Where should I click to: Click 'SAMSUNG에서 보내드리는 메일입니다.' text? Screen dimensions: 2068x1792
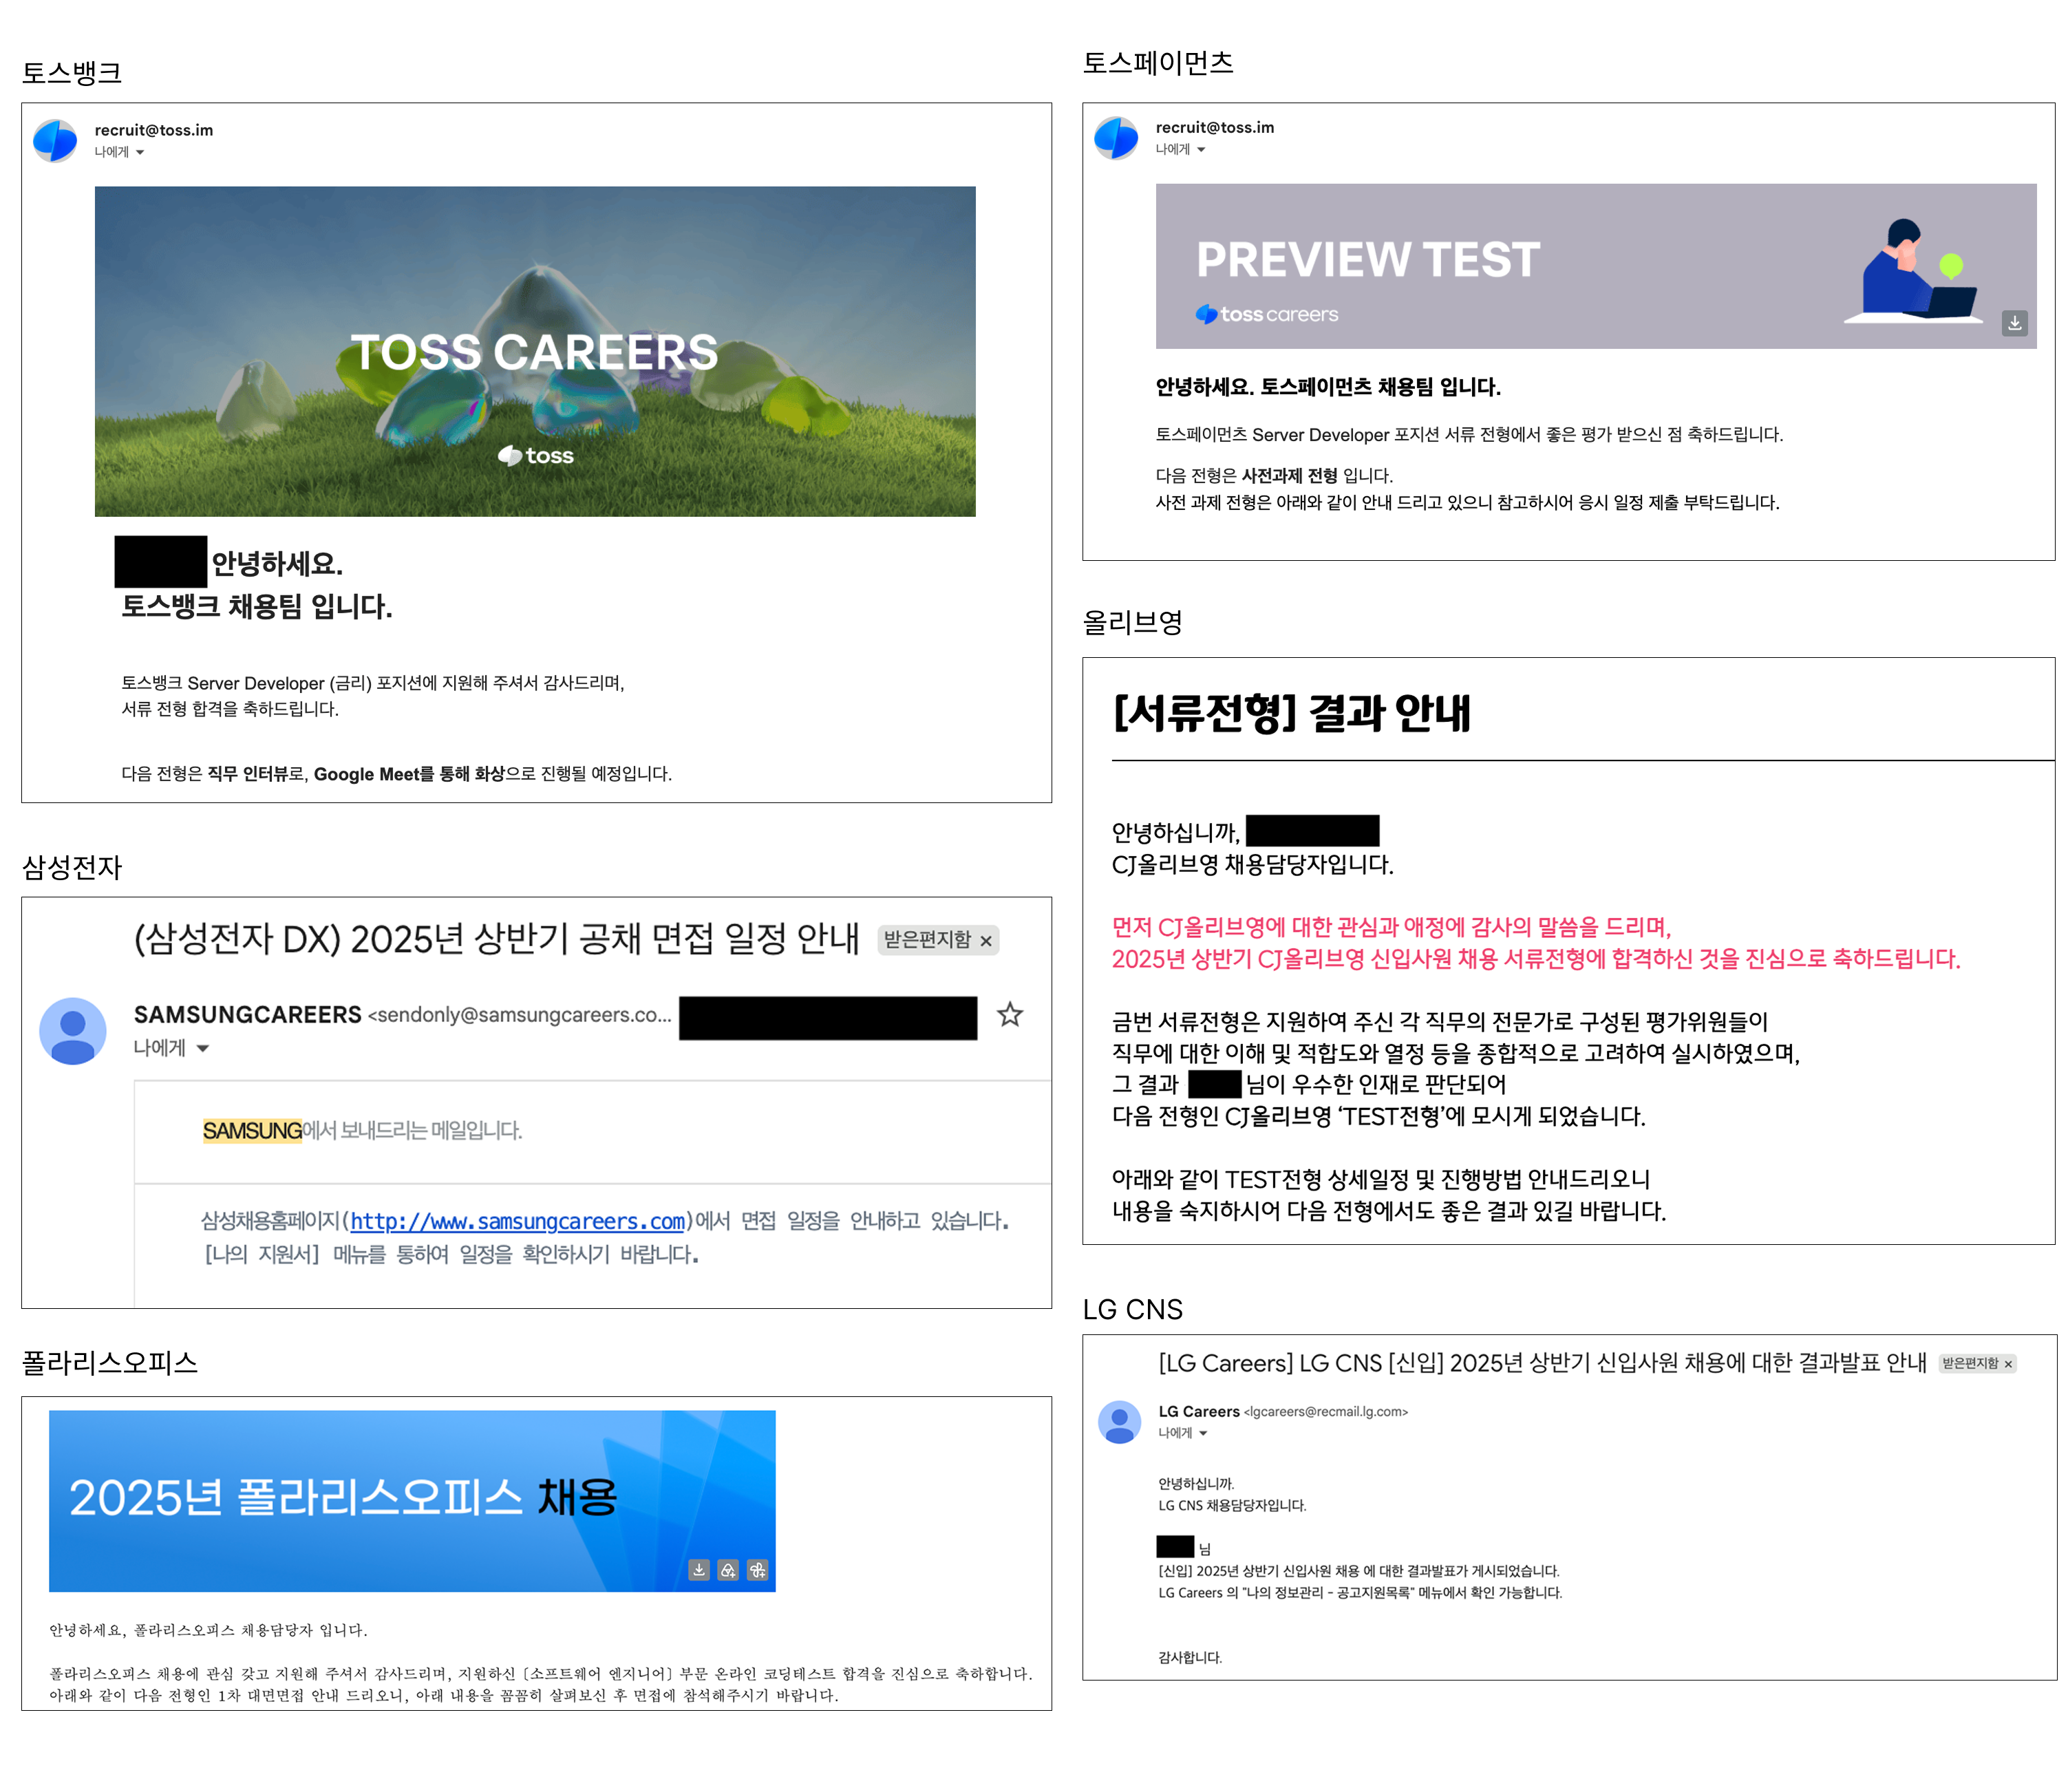362,1131
